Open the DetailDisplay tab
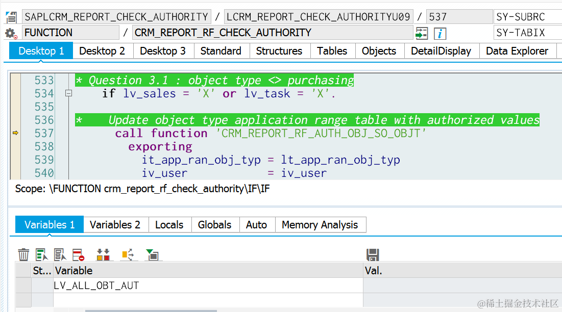This screenshot has height=312, width=562. click(x=441, y=51)
